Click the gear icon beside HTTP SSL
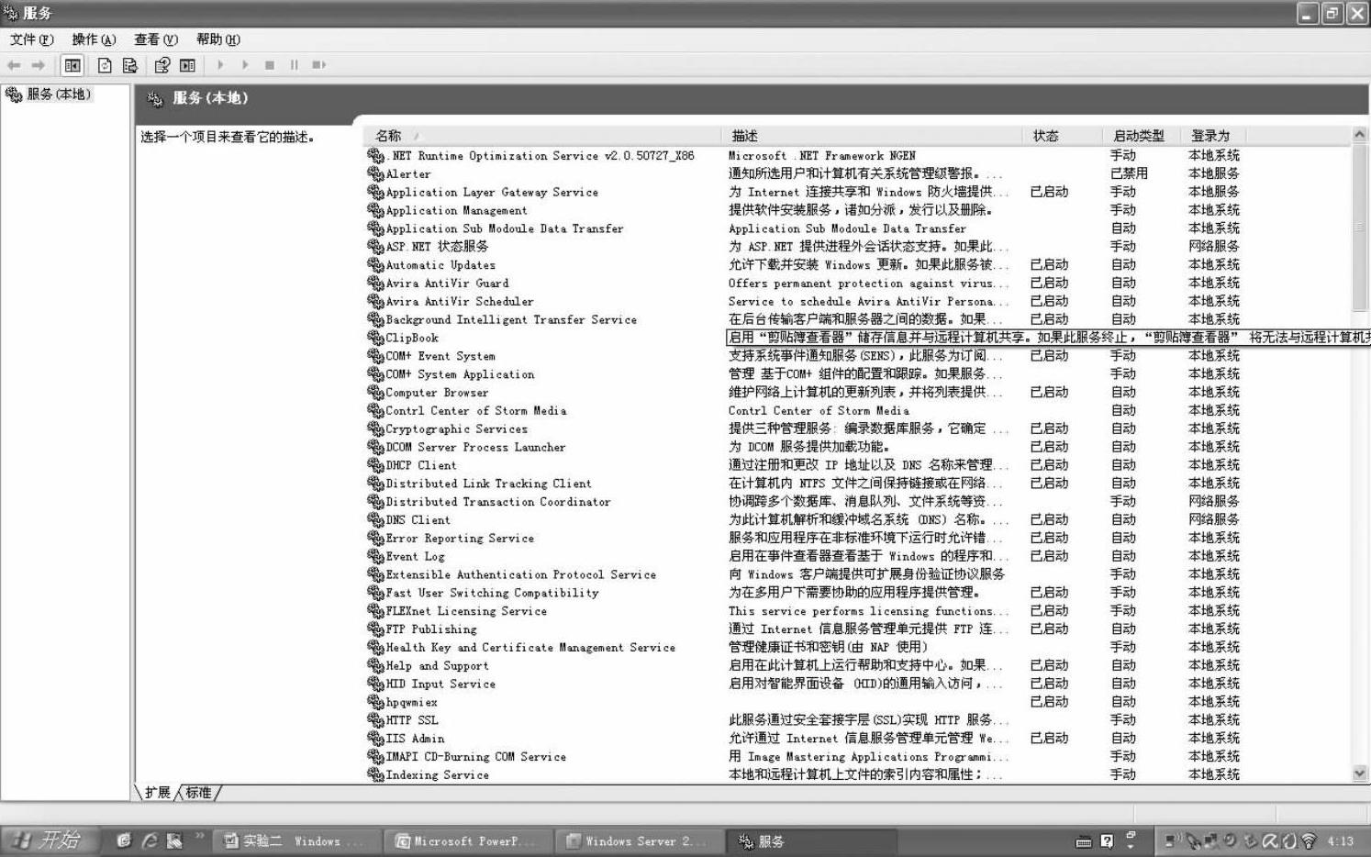 [x=375, y=720]
